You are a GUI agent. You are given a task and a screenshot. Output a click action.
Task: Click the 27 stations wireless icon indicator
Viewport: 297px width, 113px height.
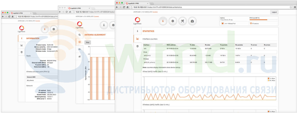click(251, 24)
